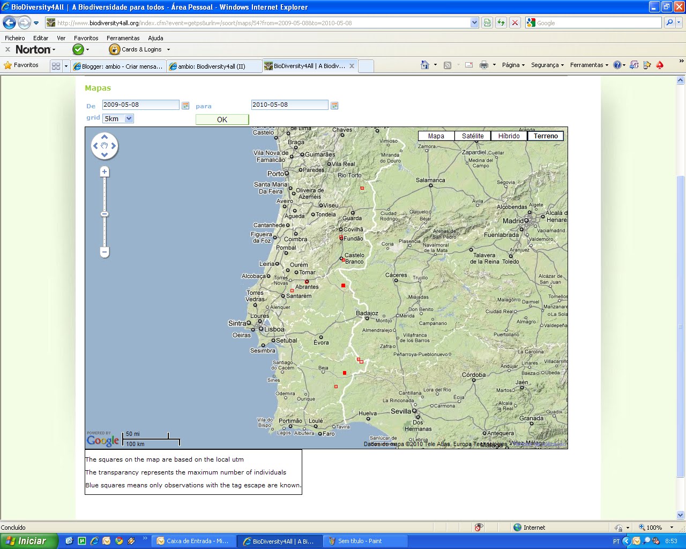
Task: Switch map view to Mapa
Action: click(x=436, y=136)
